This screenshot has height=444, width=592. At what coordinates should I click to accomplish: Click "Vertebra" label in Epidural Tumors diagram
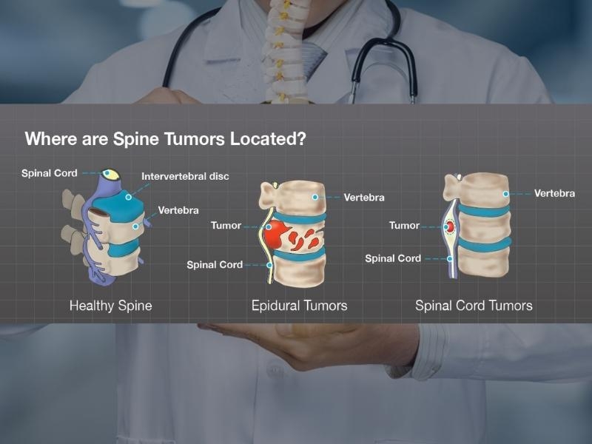[x=364, y=198]
